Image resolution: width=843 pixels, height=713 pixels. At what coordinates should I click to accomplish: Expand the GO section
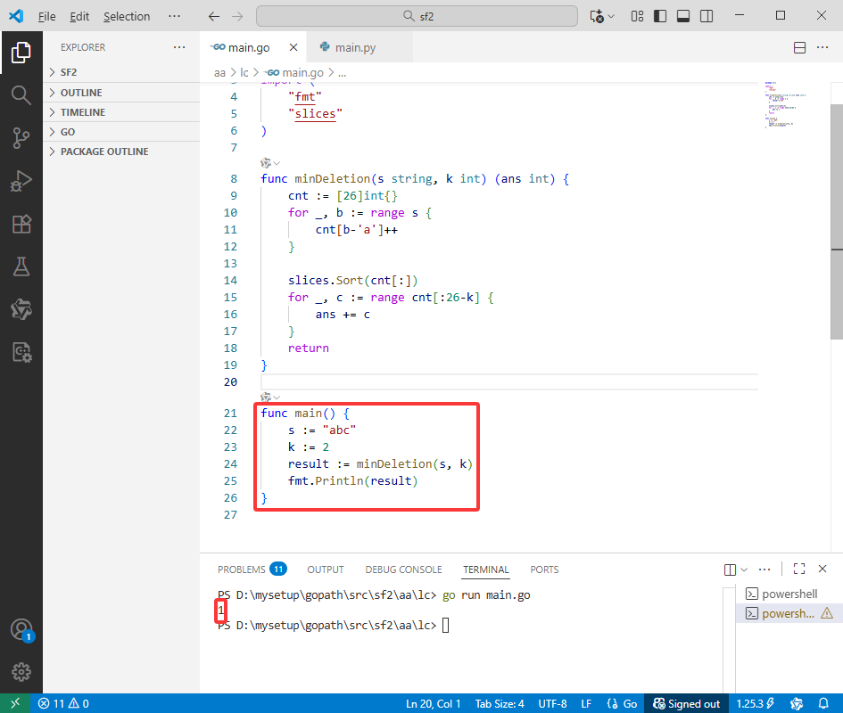121,132
